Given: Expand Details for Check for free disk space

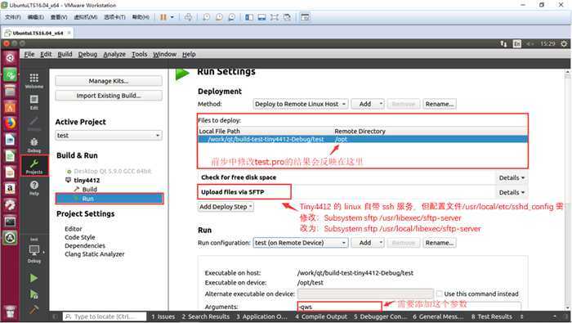Looking at the screenshot, I should [x=512, y=177].
